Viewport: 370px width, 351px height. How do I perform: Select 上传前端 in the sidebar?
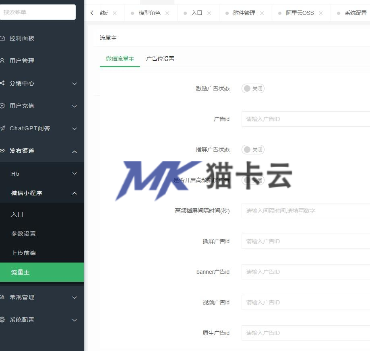click(x=42, y=253)
